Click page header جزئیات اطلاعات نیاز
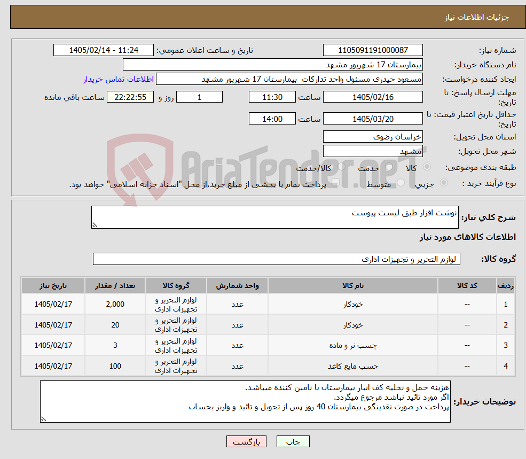Screen dimensions: 526x459 pos(477,17)
